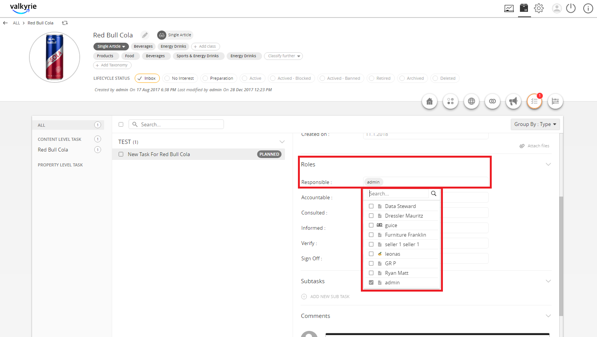Uncheck the admin checkbox in list
Image resolution: width=597 pixels, height=337 pixels.
point(371,282)
